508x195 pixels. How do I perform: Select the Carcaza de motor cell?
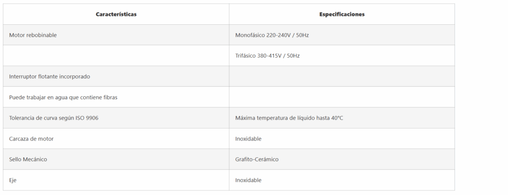[116, 138]
